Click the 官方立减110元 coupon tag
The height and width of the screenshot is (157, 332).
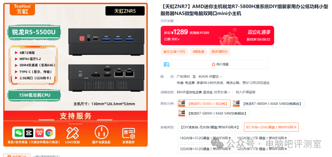point(174,52)
